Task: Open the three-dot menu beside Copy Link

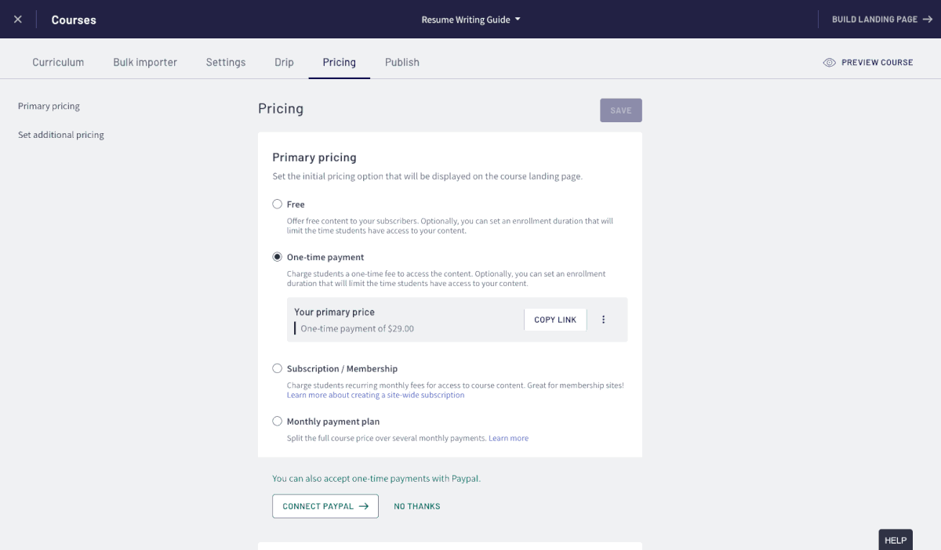Action: pos(604,320)
